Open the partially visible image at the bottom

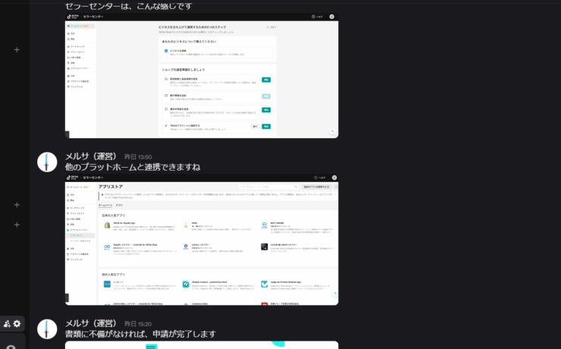click(x=202, y=344)
